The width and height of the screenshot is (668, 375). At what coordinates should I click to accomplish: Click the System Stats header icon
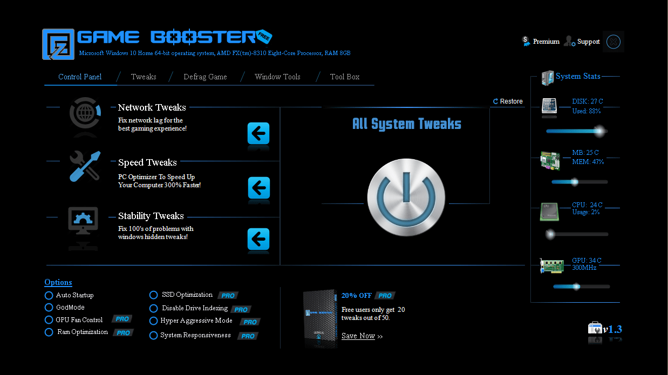547,77
